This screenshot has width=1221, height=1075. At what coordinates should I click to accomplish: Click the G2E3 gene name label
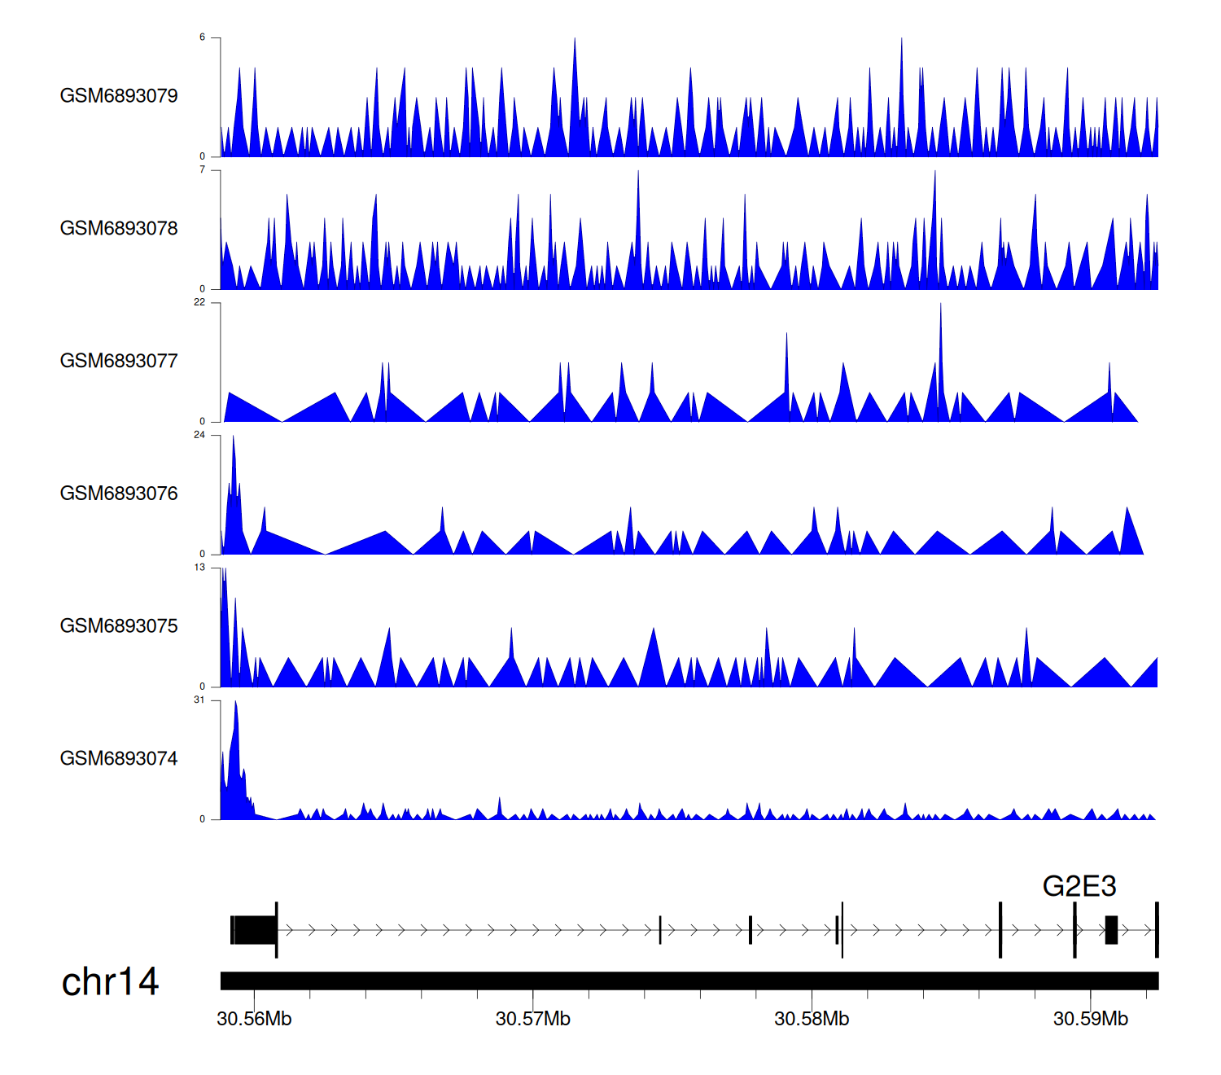[1079, 887]
